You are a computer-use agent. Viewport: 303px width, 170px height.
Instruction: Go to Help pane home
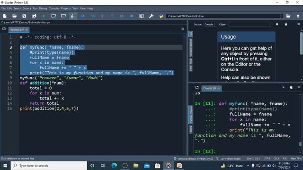tap(277, 24)
